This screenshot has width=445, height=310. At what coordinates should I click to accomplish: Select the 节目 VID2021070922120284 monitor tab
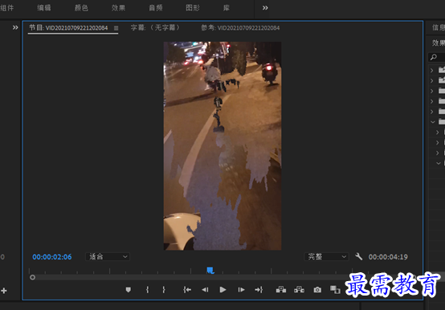click(68, 28)
